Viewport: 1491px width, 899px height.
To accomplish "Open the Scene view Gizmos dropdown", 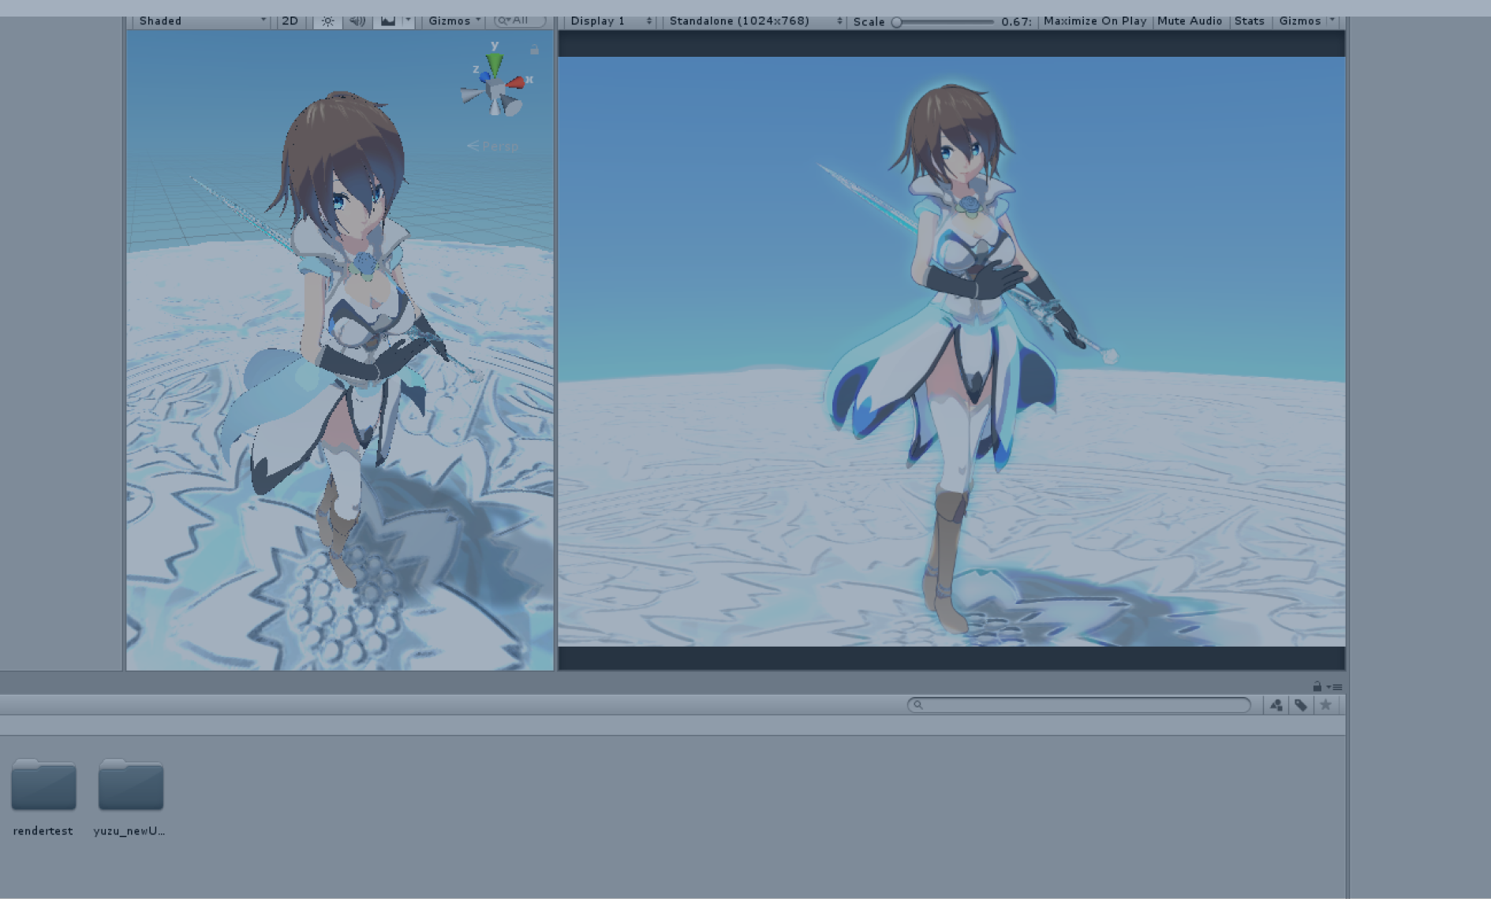I will 454,21.
